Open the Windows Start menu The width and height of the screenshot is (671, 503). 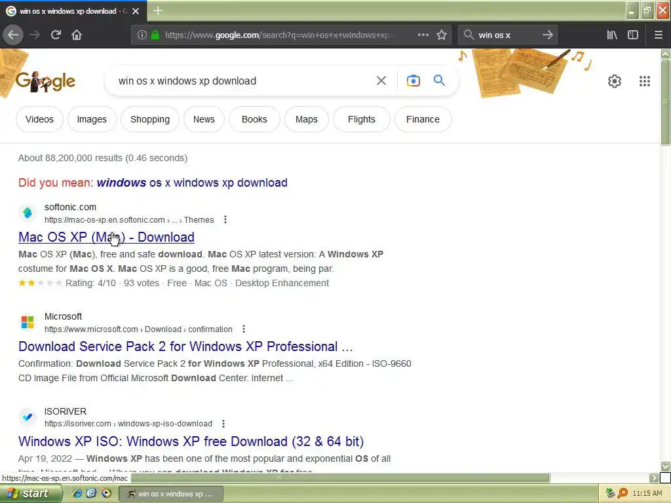(30, 493)
